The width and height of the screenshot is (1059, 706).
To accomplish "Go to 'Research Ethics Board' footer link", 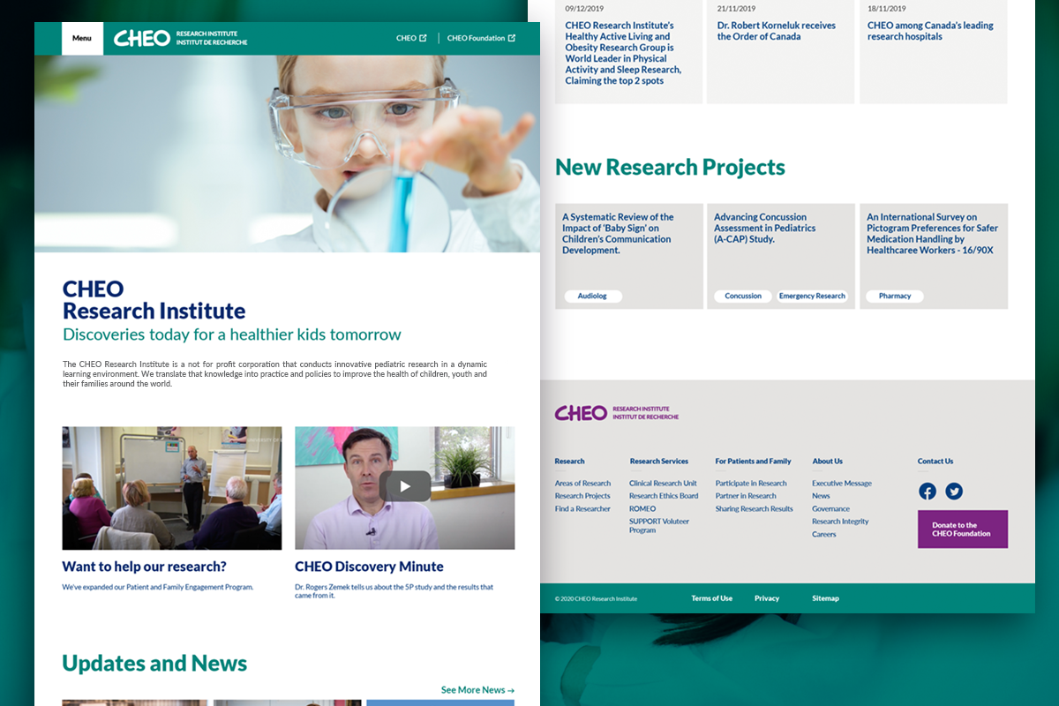I will click(664, 496).
